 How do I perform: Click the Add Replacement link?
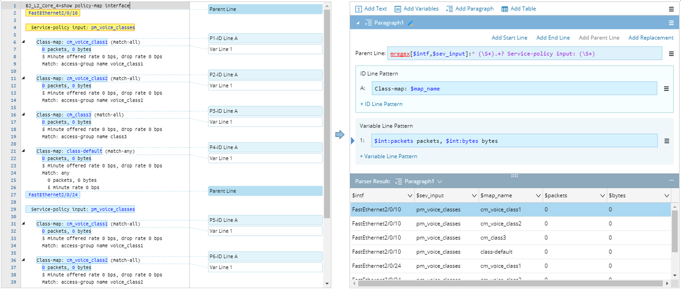(651, 38)
